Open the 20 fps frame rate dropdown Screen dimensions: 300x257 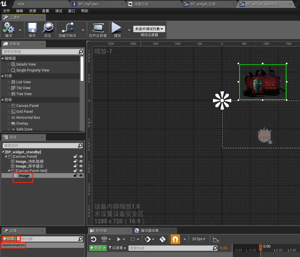pos(199,239)
